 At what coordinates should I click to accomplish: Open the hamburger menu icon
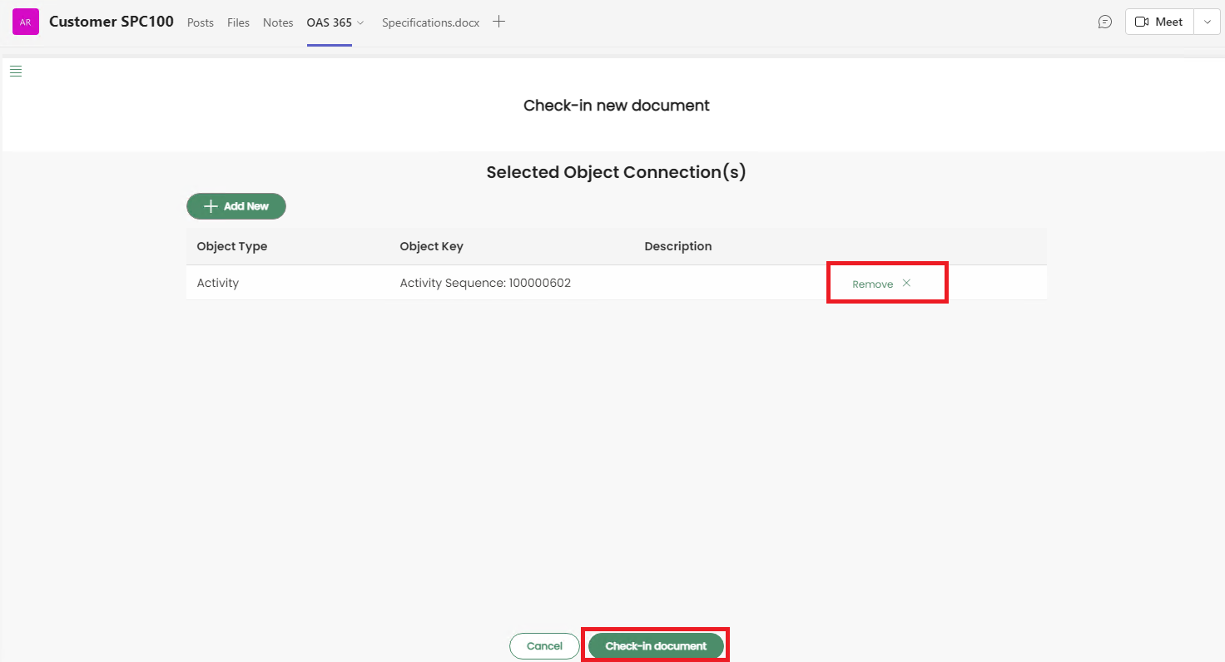tap(16, 72)
